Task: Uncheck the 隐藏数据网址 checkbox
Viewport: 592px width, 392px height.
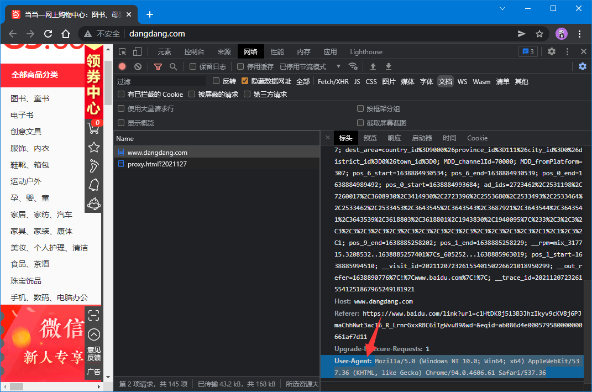Action: pos(245,81)
